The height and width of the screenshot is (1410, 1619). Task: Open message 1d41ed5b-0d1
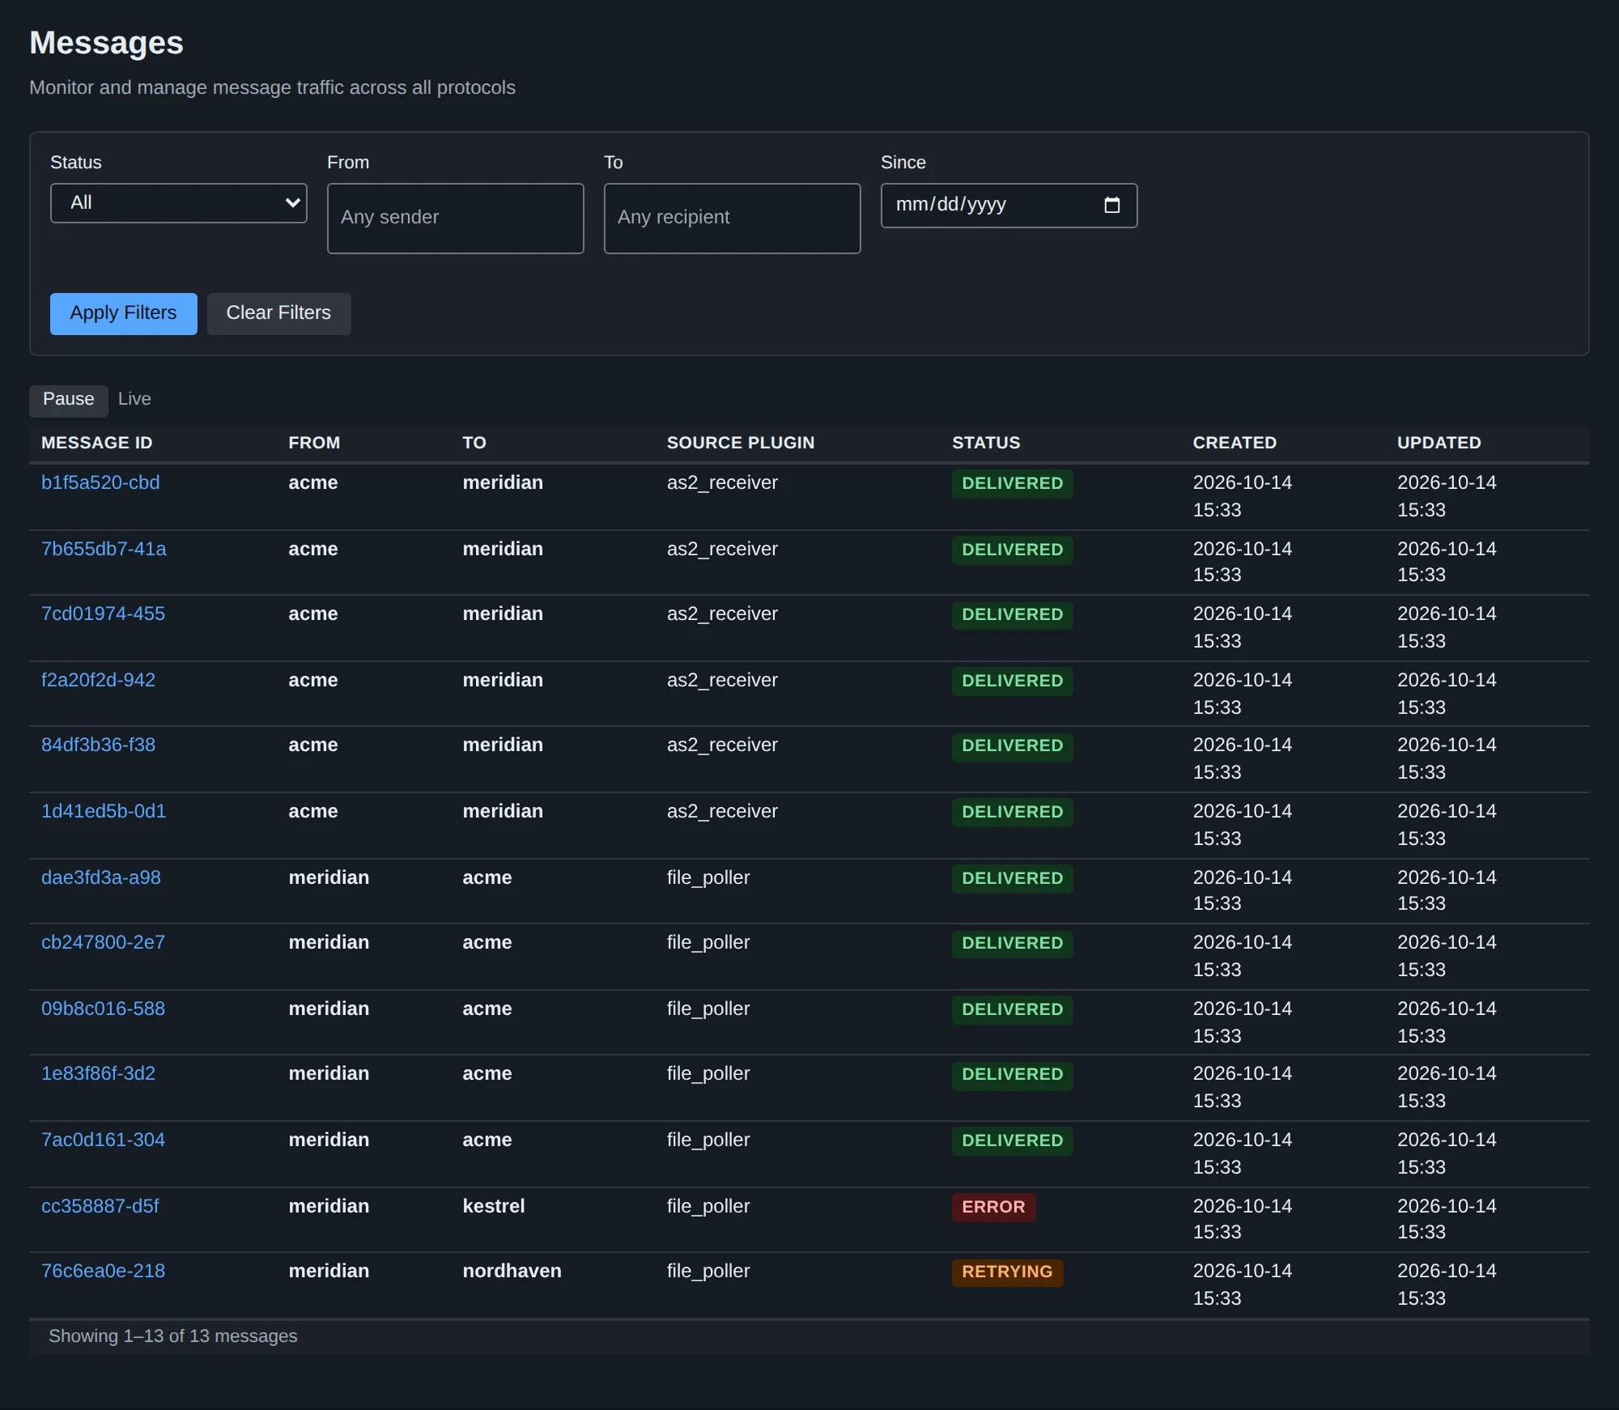(104, 812)
